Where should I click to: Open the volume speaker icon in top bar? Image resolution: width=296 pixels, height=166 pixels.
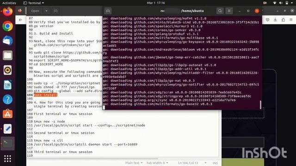(281, 3)
